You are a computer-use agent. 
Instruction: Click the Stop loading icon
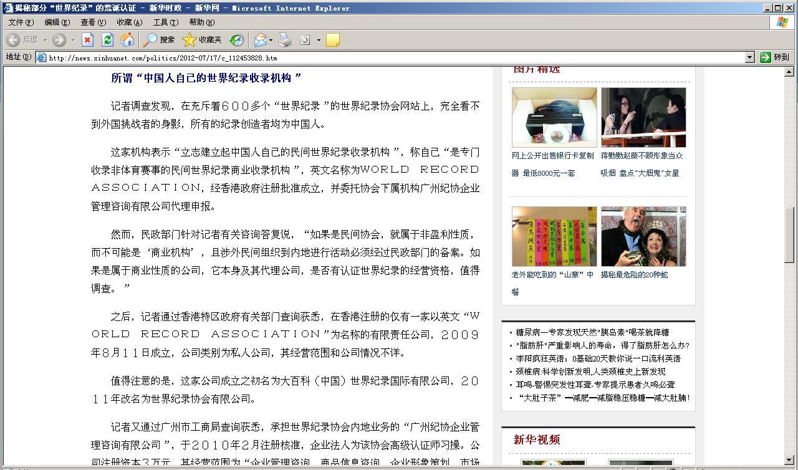tap(87, 40)
